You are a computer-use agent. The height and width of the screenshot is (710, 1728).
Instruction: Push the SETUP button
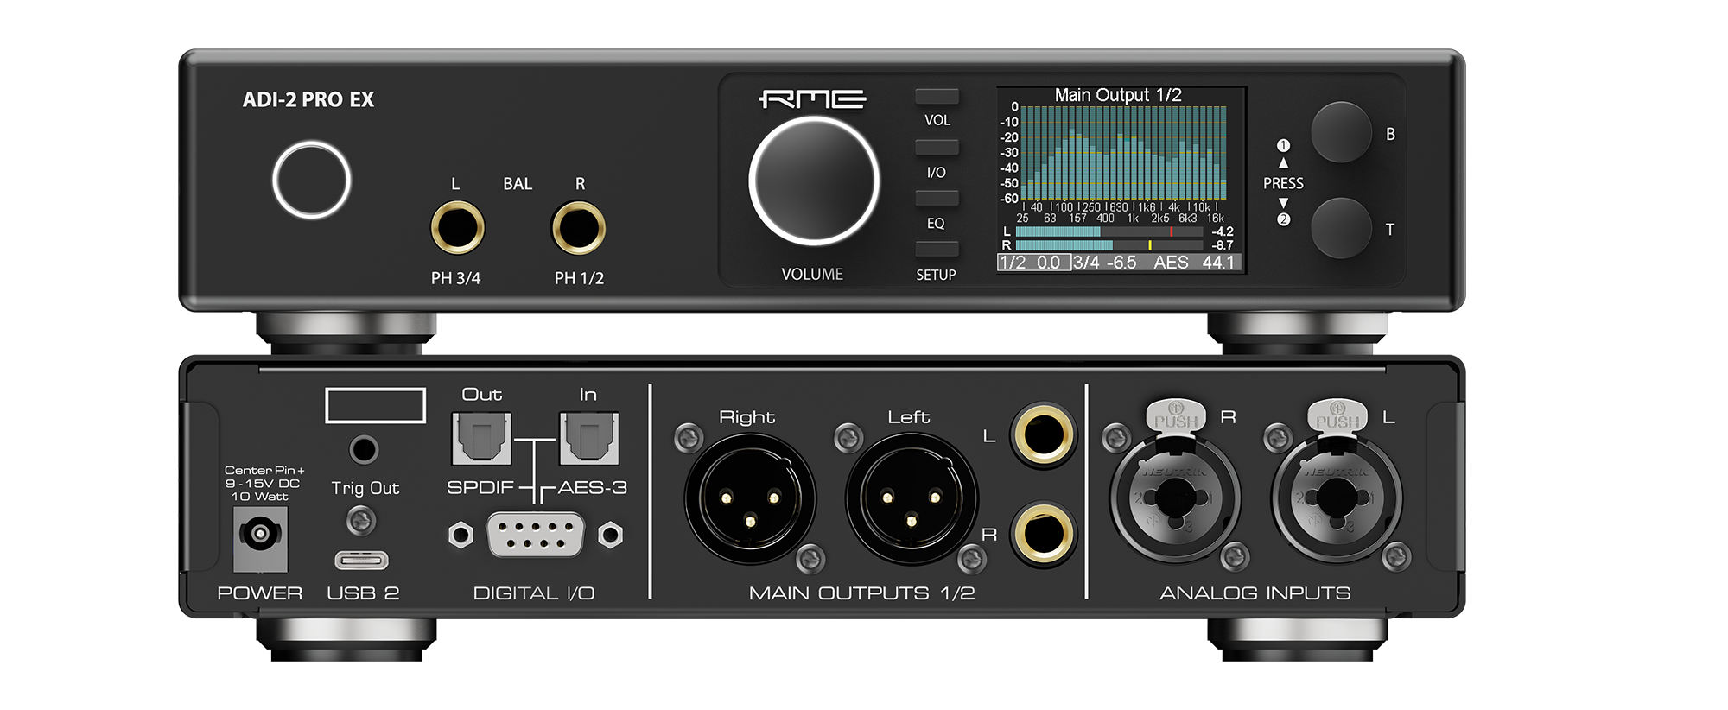coord(937,249)
